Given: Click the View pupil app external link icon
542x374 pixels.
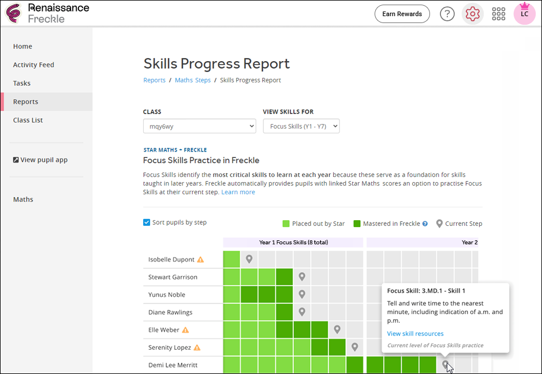Looking at the screenshot, I should [16, 160].
